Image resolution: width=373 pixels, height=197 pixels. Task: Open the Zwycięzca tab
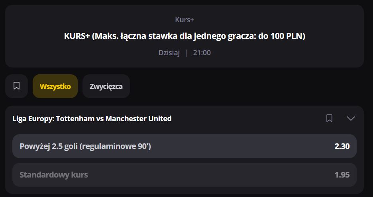click(106, 86)
